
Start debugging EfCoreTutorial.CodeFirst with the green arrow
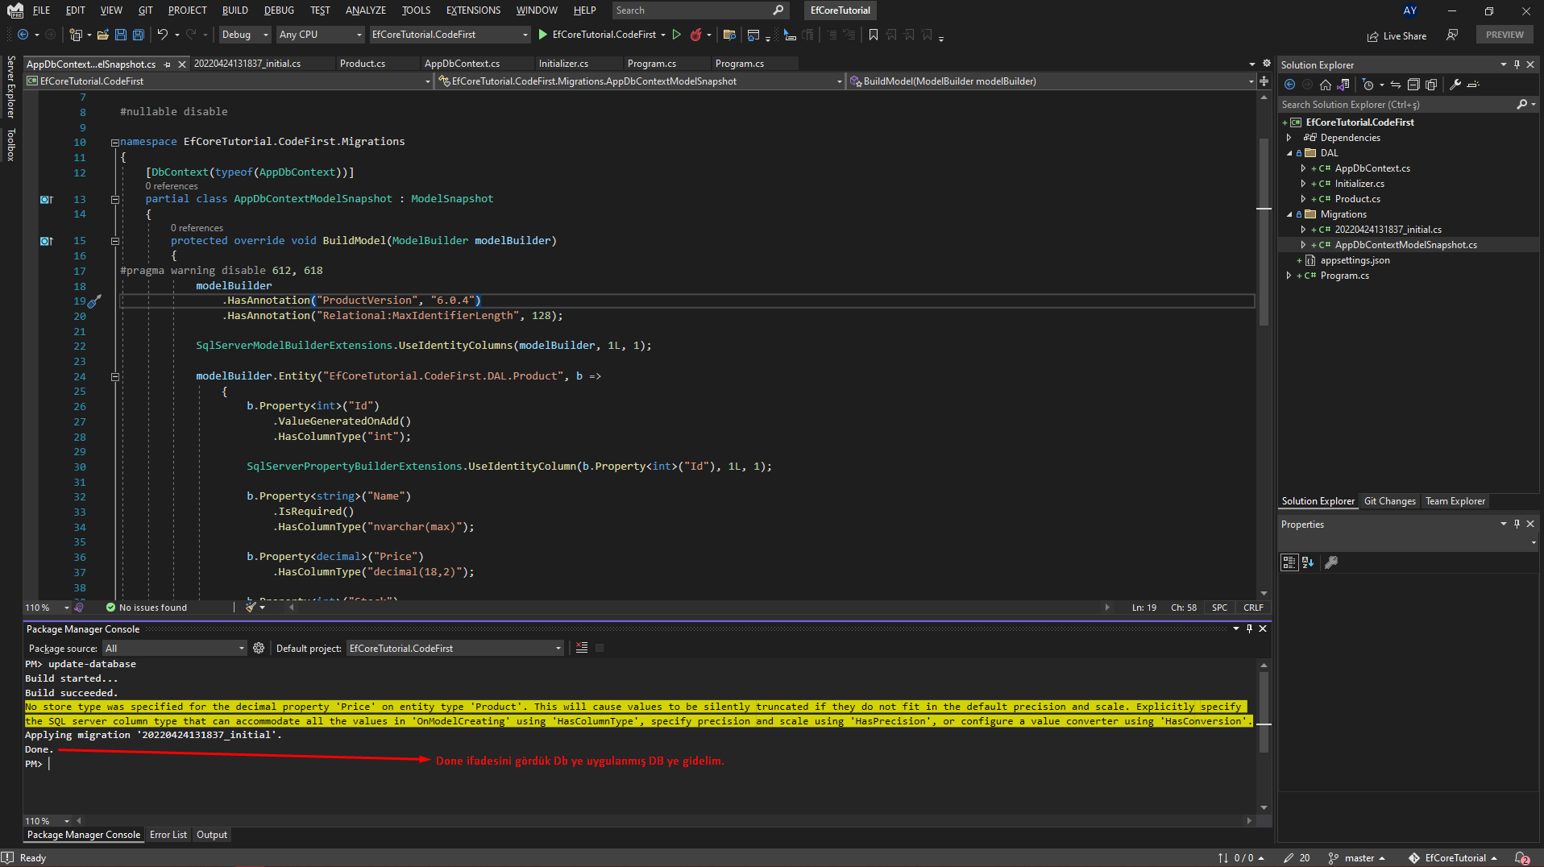[x=542, y=35]
